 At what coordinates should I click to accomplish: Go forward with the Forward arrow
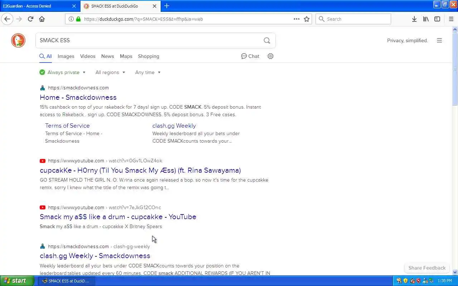click(x=19, y=19)
